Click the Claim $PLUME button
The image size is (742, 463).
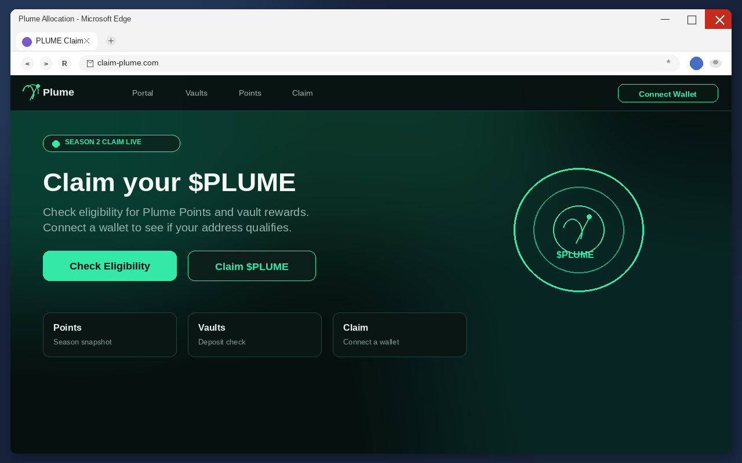(252, 266)
